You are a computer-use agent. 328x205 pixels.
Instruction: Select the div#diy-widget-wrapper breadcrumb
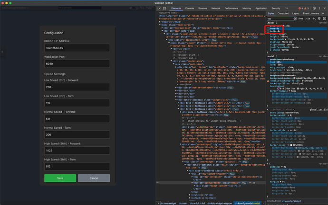click(x=220, y=203)
